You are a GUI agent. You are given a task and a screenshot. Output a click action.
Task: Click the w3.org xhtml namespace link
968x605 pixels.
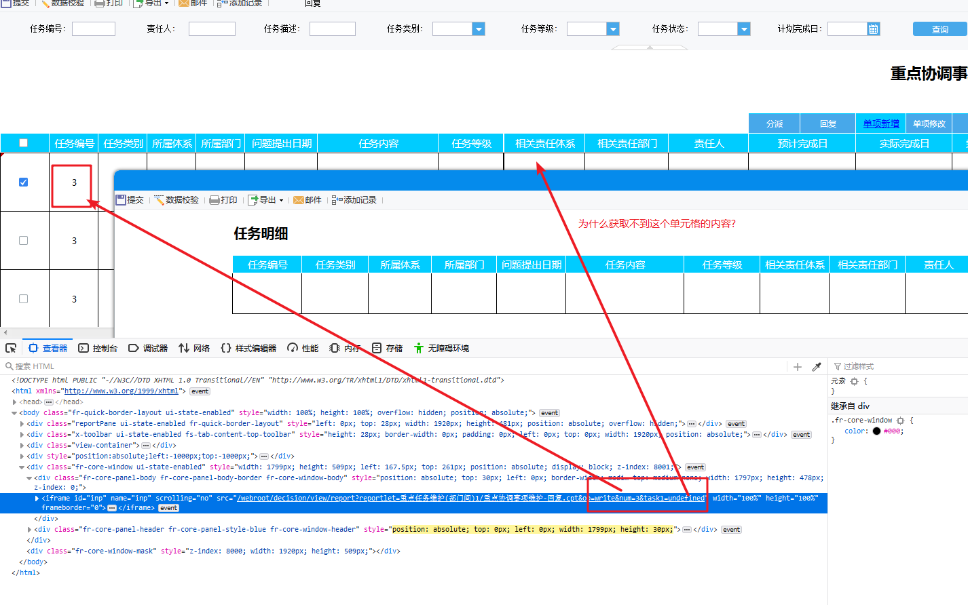[x=121, y=391]
